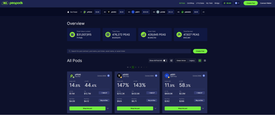Click pEEFI icon in hot pods
This screenshot has width=275, height=115.
tap(133, 12)
